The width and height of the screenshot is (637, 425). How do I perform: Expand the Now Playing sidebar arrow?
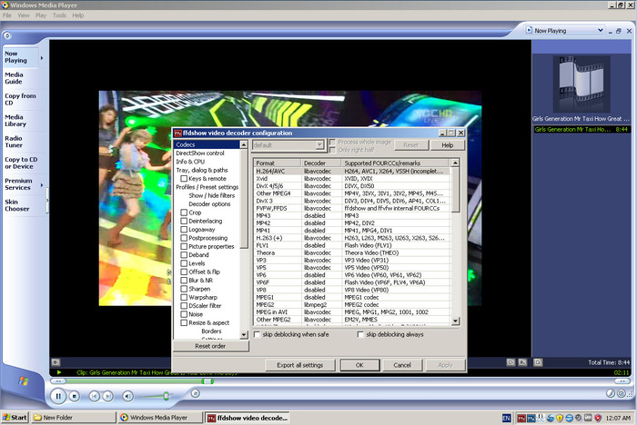tap(42, 58)
